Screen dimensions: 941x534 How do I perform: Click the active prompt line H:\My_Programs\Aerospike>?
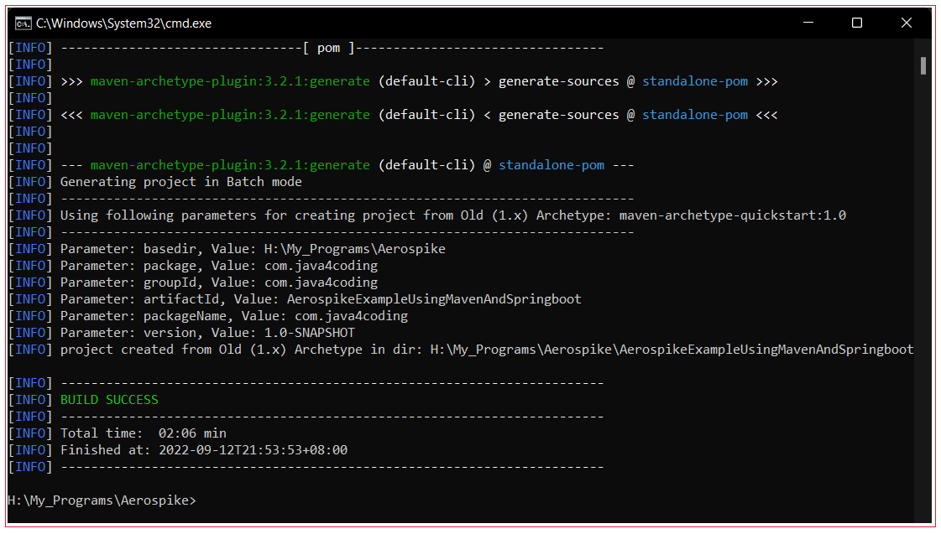pyautogui.click(x=101, y=500)
